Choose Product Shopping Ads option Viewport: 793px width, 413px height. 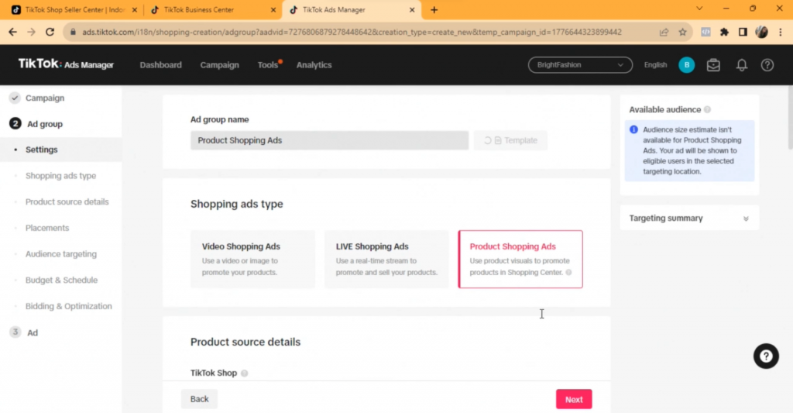520,259
